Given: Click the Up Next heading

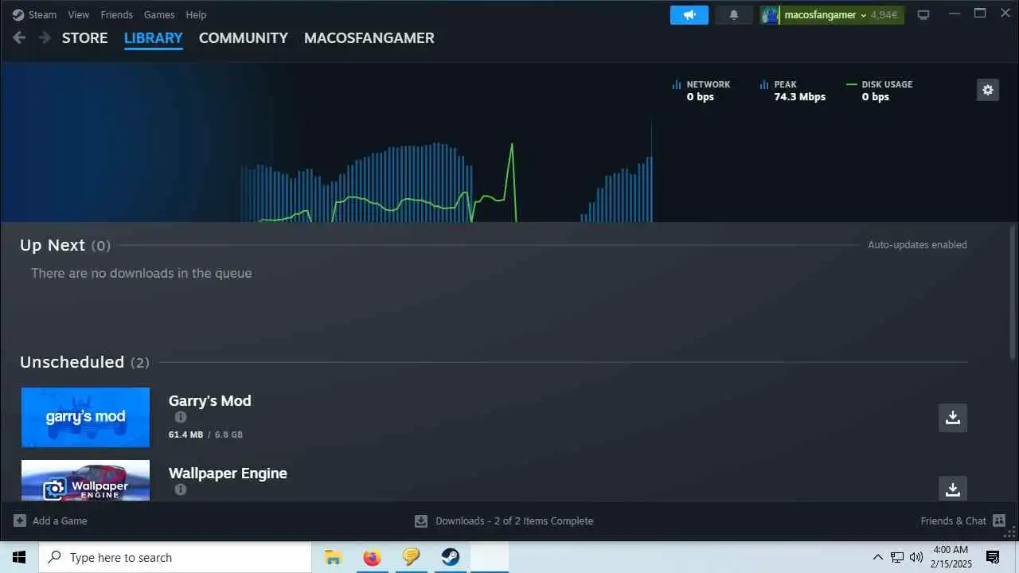Looking at the screenshot, I should (x=53, y=245).
